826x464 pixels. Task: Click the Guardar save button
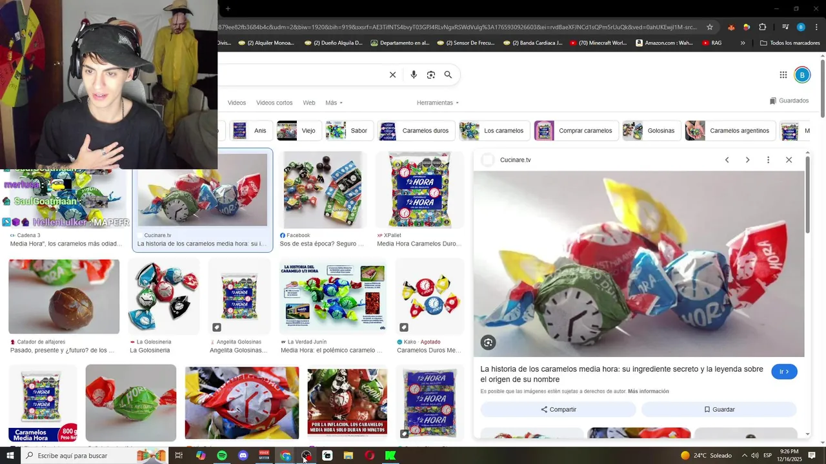(719, 409)
